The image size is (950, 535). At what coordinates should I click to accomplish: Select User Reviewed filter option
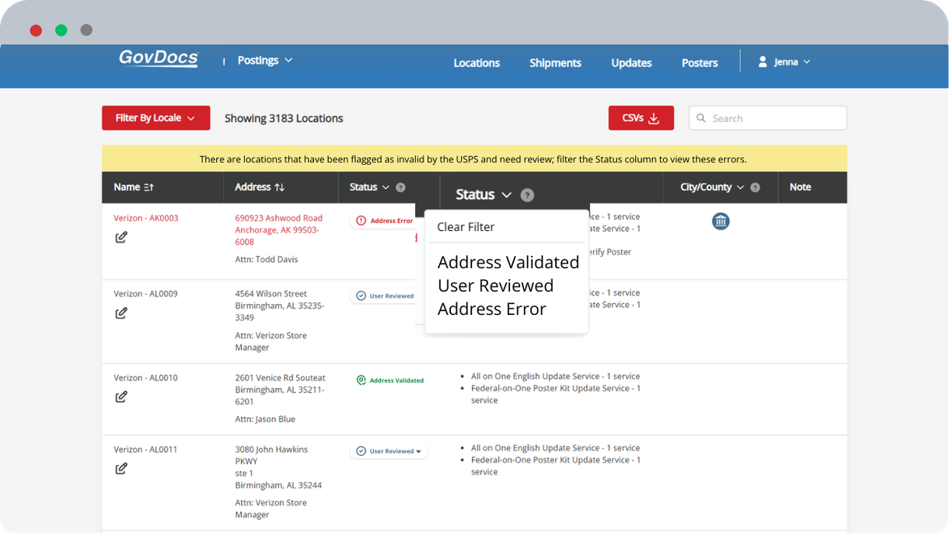coord(495,286)
